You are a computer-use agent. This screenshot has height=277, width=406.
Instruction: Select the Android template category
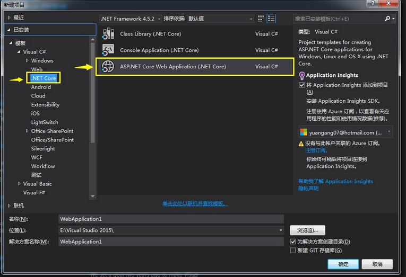point(41,87)
